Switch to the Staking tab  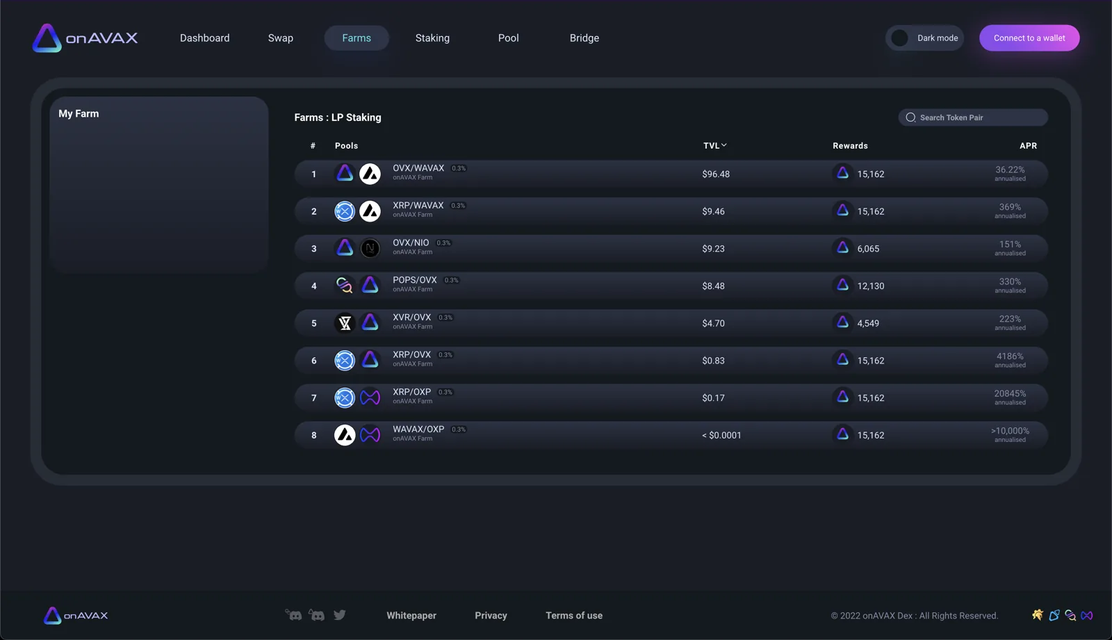point(432,38)
